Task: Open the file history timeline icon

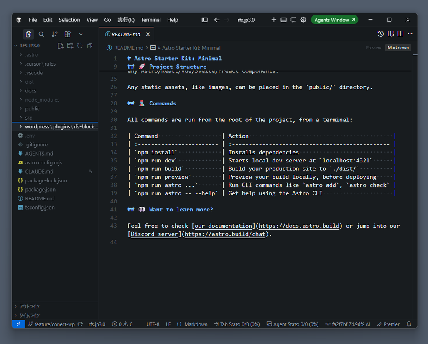Action: click(x=380, y=34)
